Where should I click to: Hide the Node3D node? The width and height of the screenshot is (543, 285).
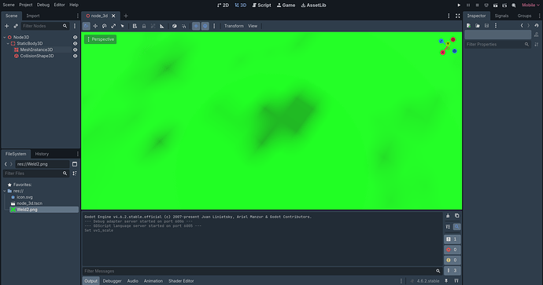[75, 38]
